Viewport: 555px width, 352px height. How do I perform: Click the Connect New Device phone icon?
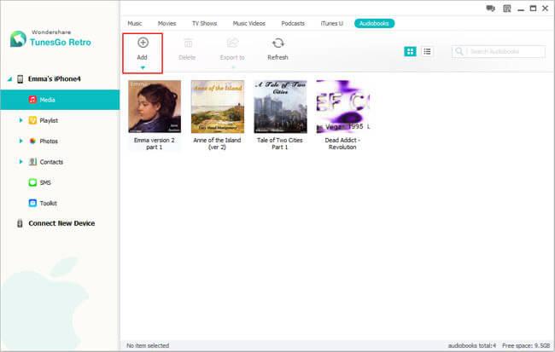pos(20,223)
